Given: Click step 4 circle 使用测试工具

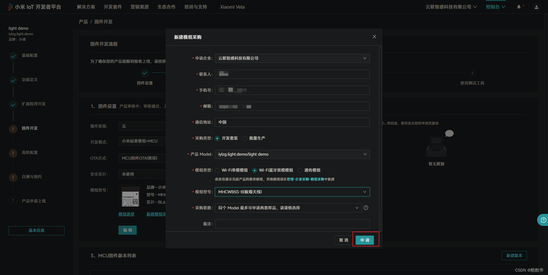Looking at the screenshot, I should pyautogui.click(x=472, y=73).
